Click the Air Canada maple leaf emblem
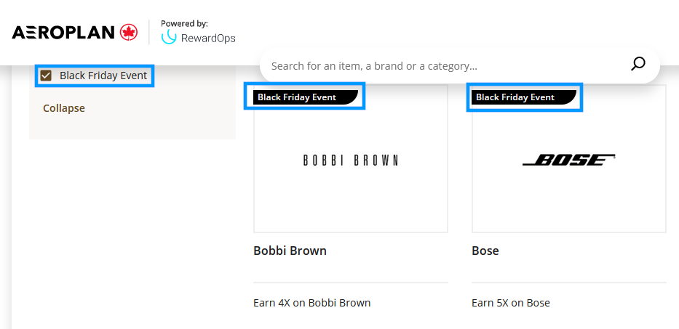This screenshot has width=679, height=329. [129, 33]
